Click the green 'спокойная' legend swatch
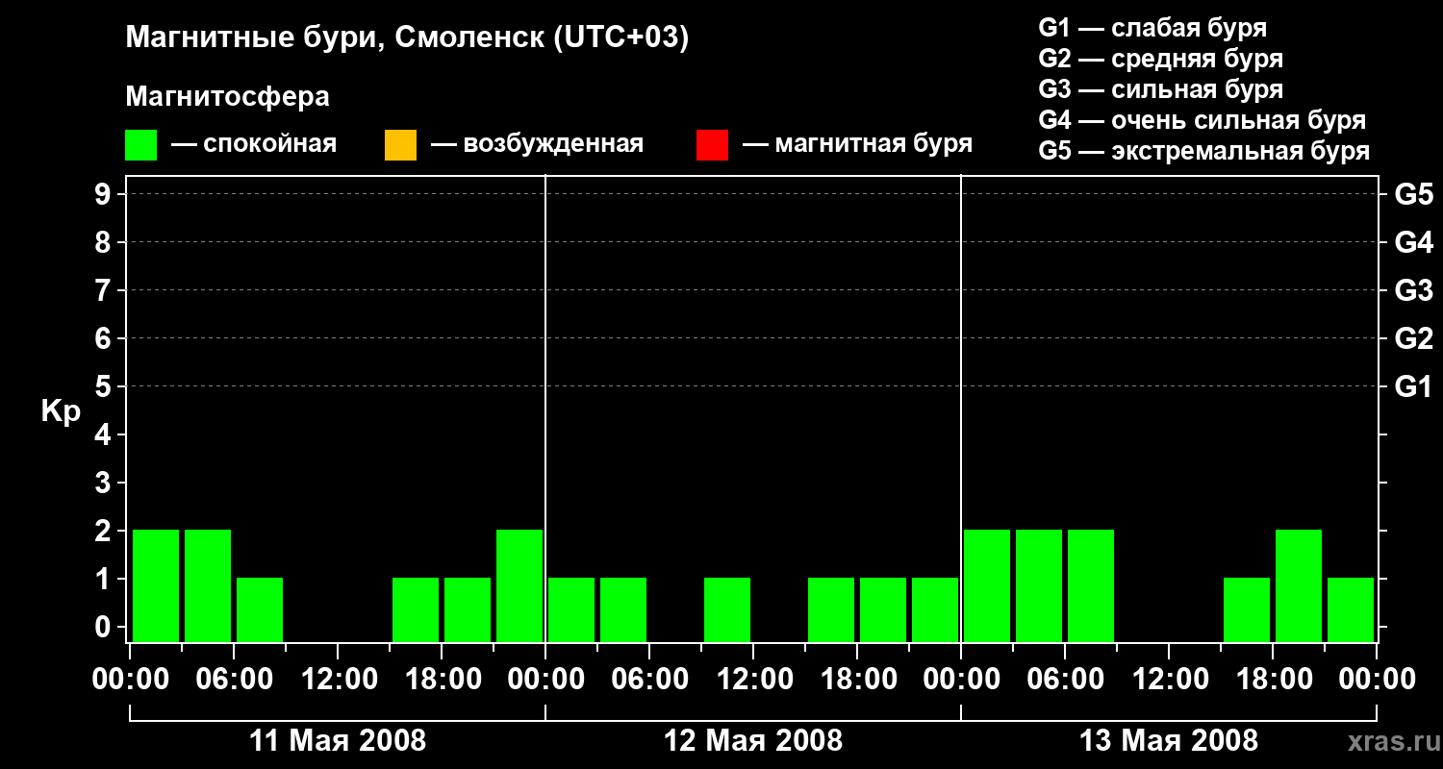Image resolution: width=1443 pixels, height=769 pixels. pos(140,145)
